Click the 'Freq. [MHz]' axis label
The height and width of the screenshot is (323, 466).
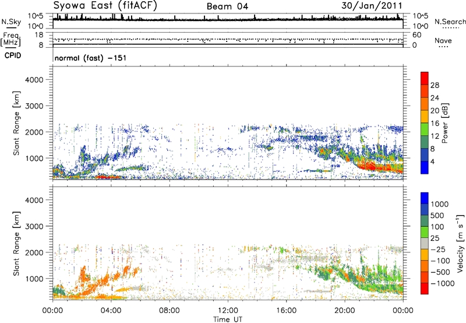[10, 40]
